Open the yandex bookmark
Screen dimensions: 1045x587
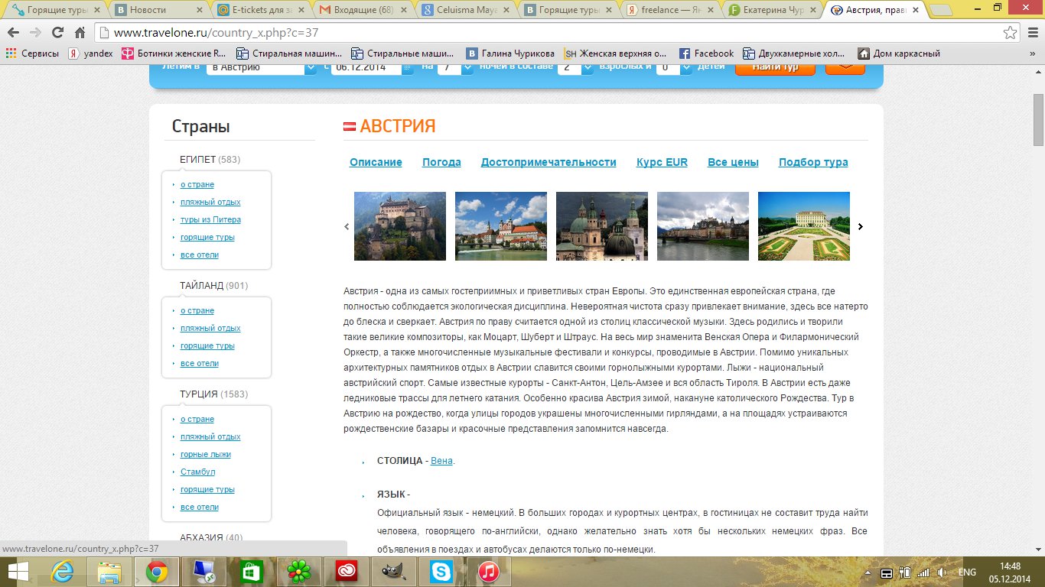[x=90, y=54]
